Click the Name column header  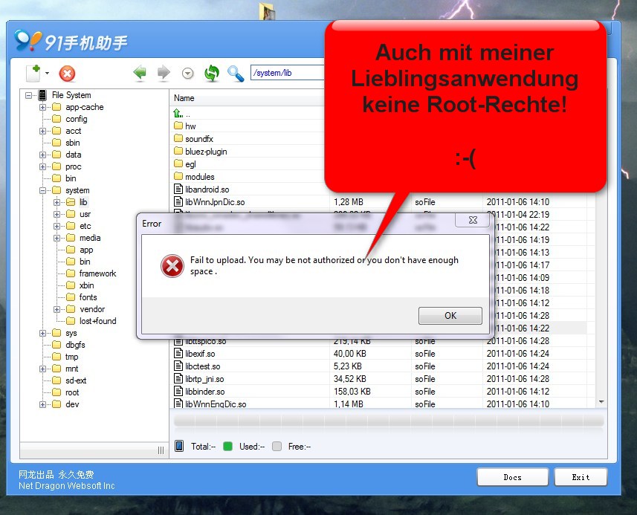184,98
